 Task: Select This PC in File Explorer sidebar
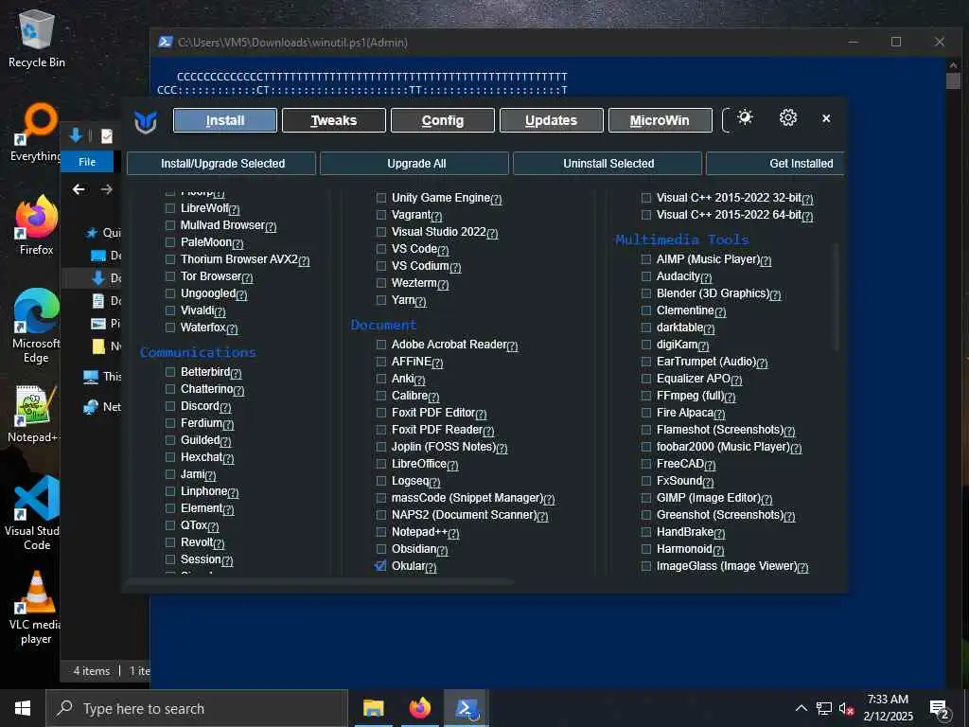(x=102, y=377)
